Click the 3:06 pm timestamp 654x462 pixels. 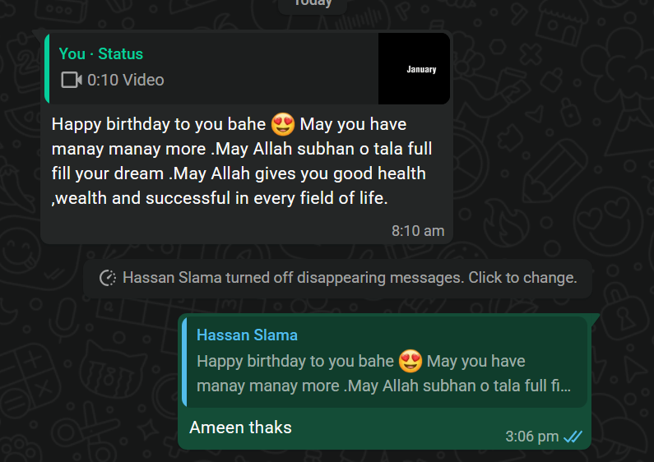[x=531, y=437]
